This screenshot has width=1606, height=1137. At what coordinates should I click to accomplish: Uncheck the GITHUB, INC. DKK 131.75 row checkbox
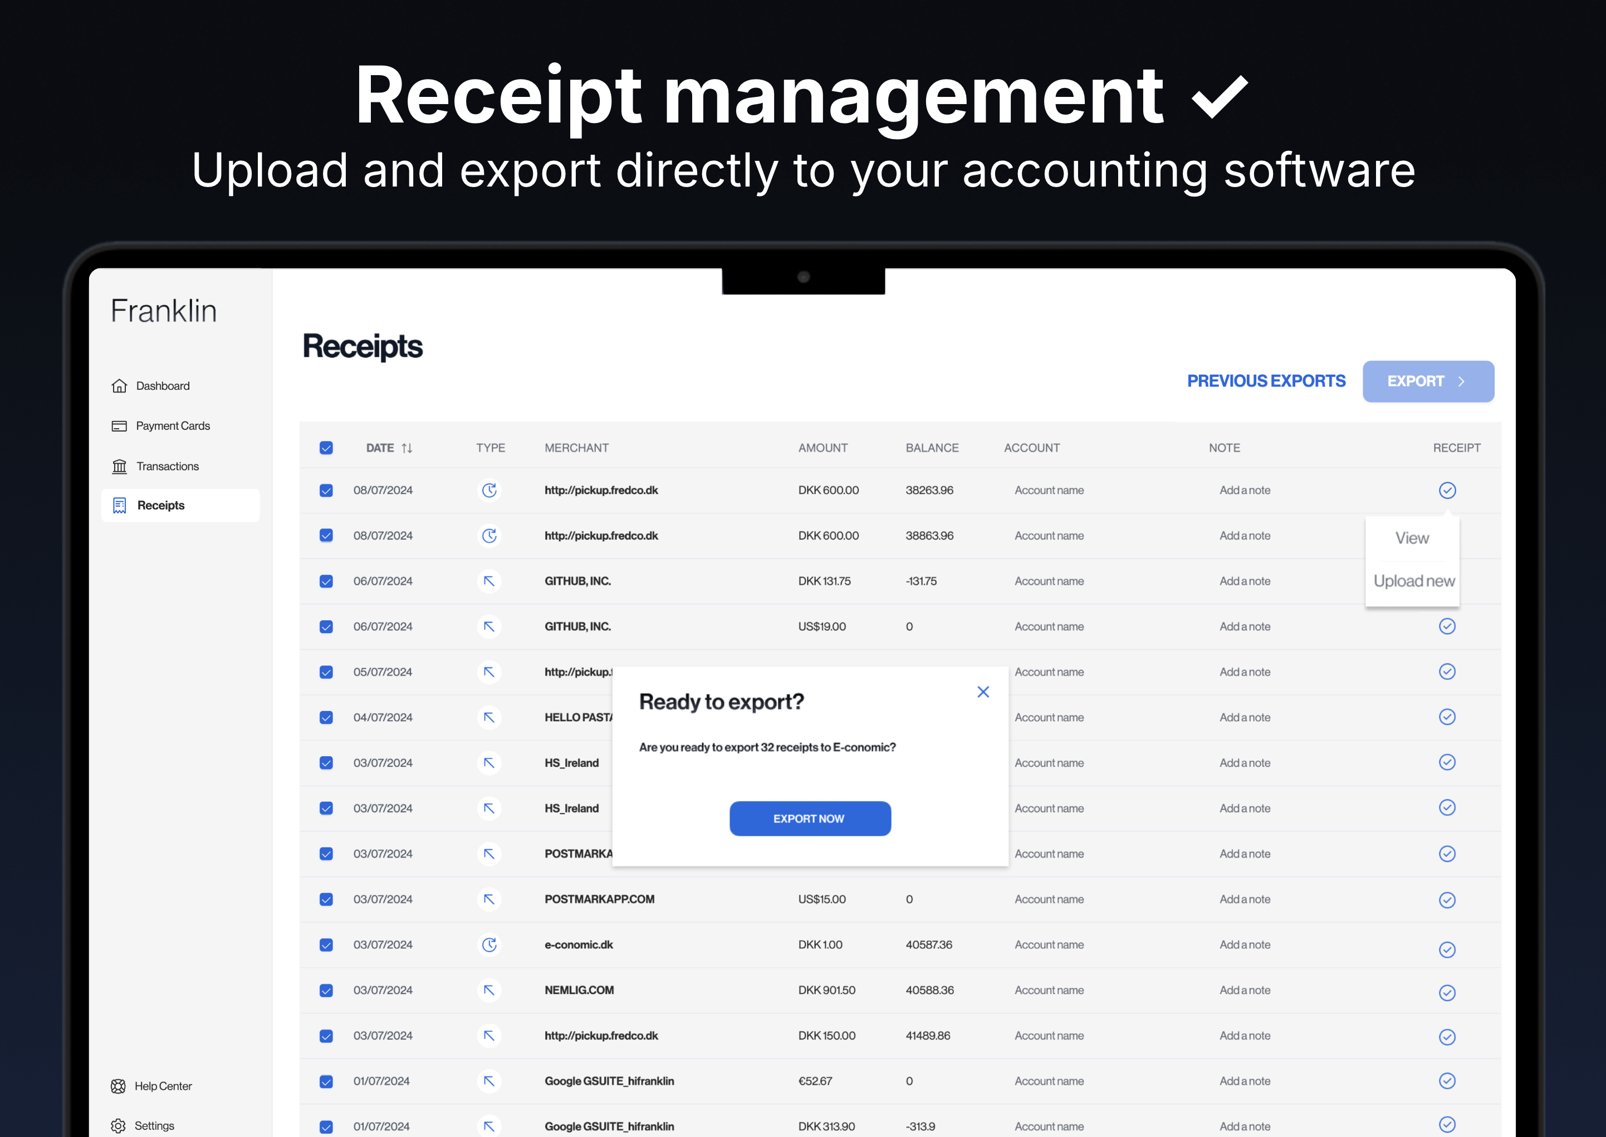coord(326,581)
